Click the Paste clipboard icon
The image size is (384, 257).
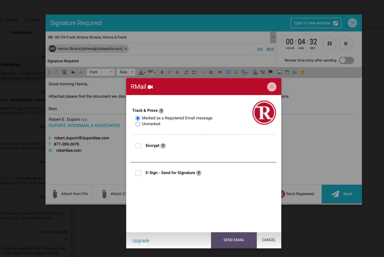(64, 72)
